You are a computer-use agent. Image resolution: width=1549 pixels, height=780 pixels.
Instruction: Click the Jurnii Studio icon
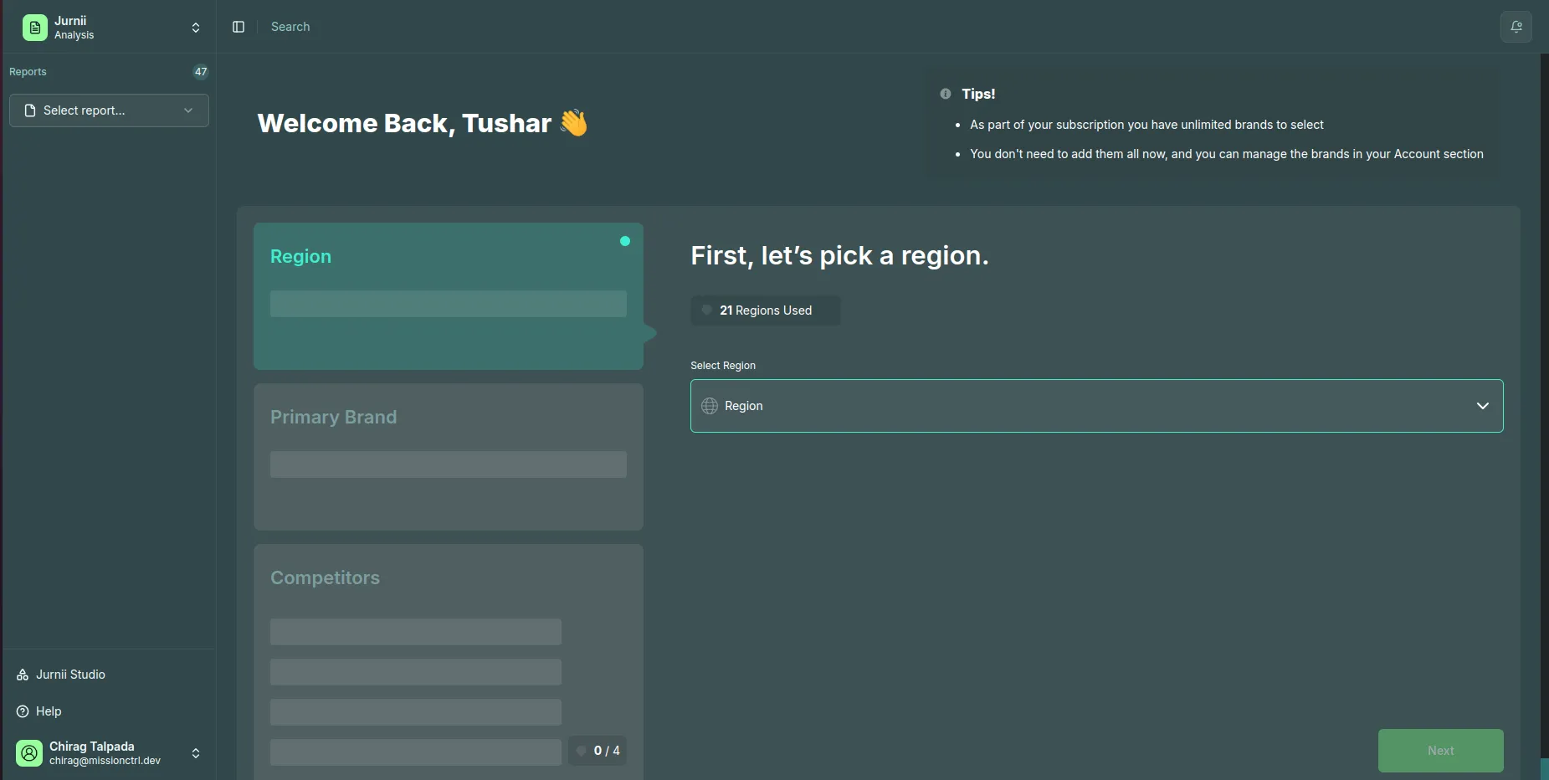coord(21,675)
